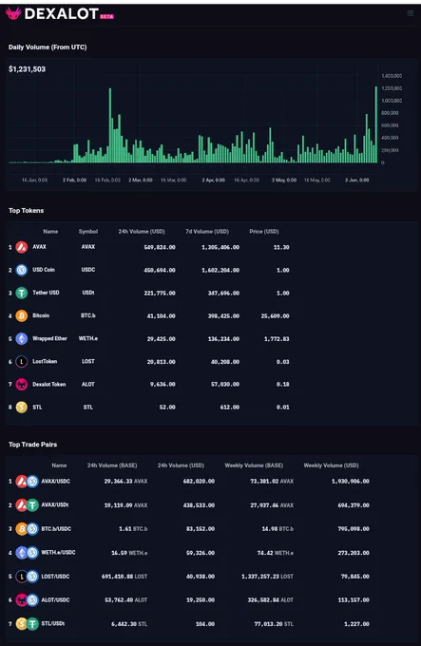The width and height of the screenshot is (421, 646).
Task: Click the tallest bar at chart's right end
Action: tap(376, 124)
